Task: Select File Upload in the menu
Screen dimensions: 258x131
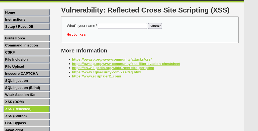Action: (x=26, y=67)
